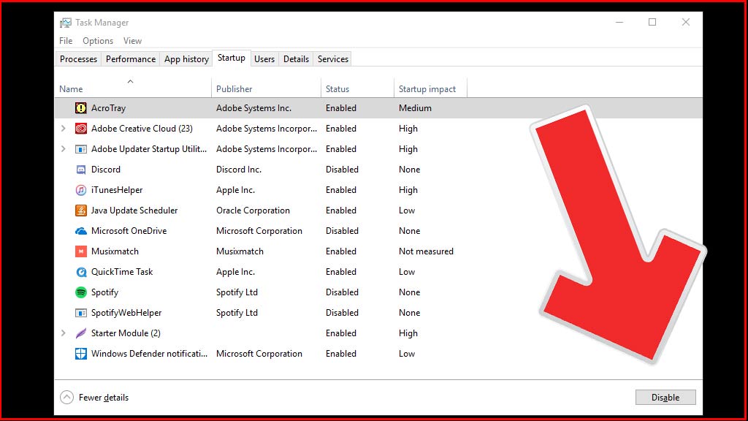Select the QuickTime Task icon
This screenshot has width=748, height=421.
coord(80,271)
